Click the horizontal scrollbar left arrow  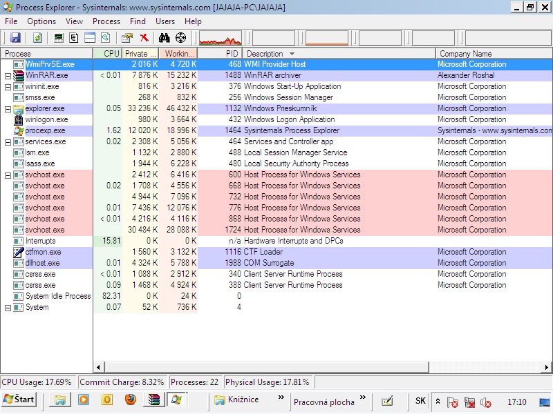pos(98,367)
